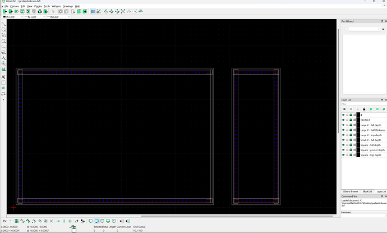387x233 pixels.
Task: Click the highlighted dock area monitor icon
Action: [x=96, y=221]
